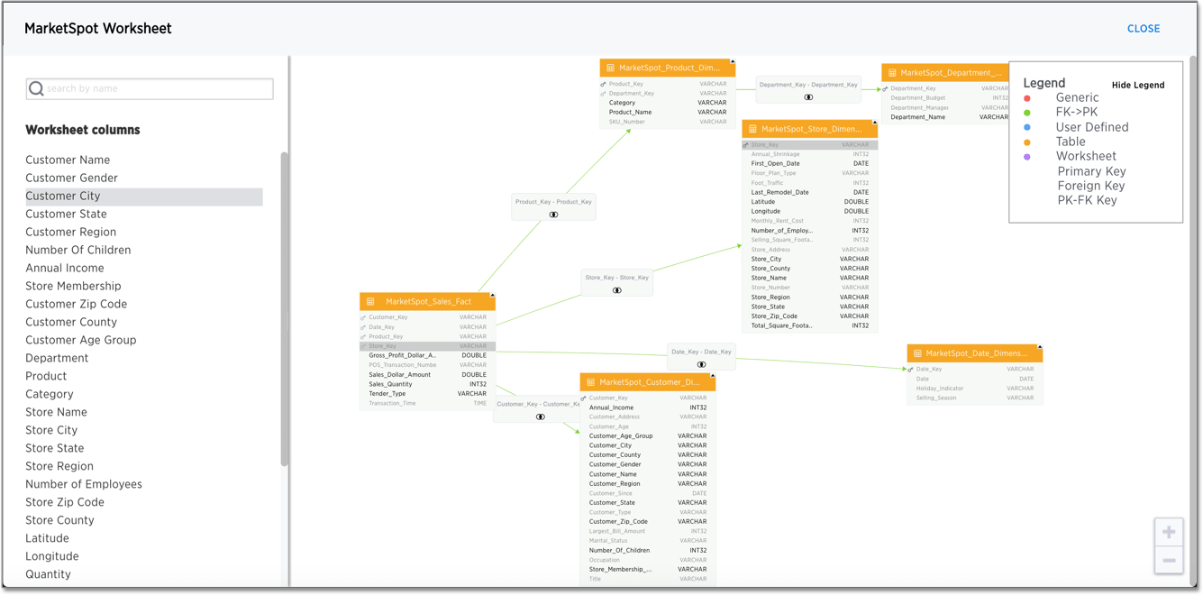This screenshot has height=595, width=1203.
Task: Toggle the eye on Product_Key - Product_Key relationship
Action: 553,215
